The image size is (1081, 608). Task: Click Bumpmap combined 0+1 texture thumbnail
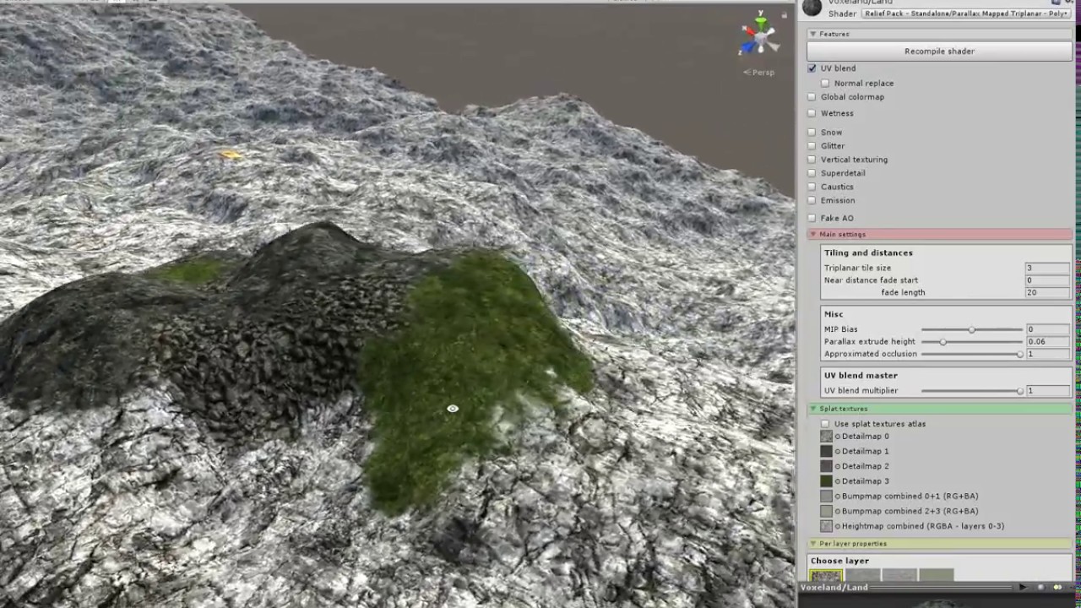point(827,497)
